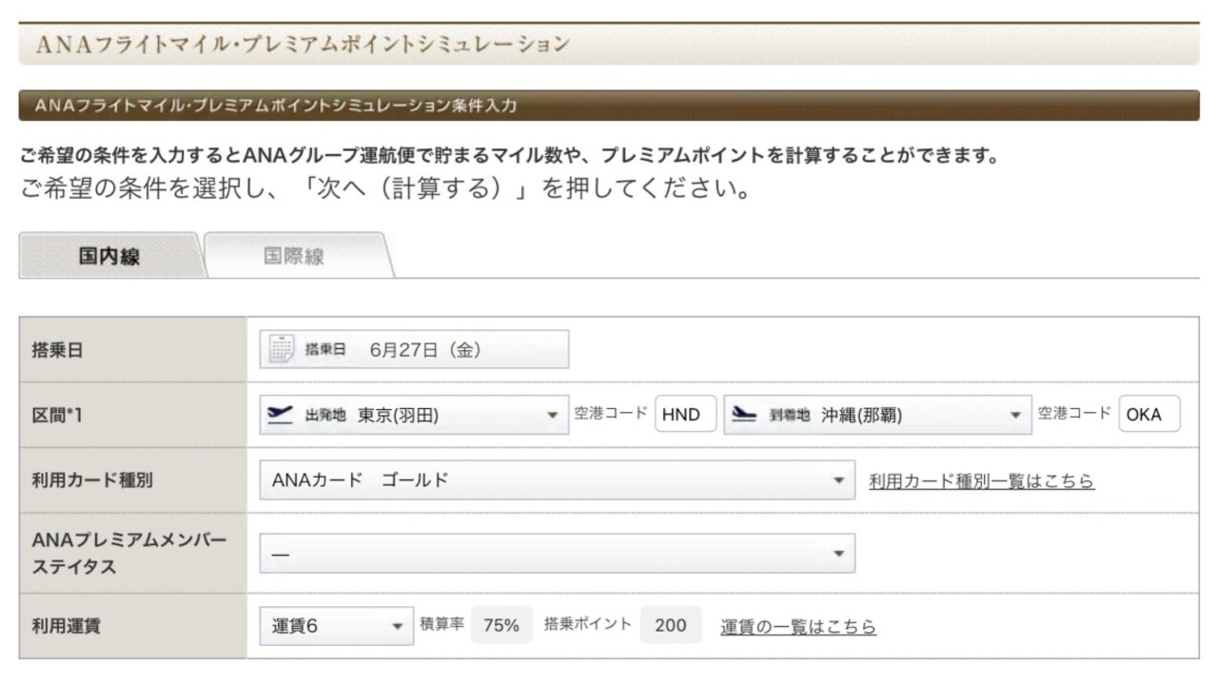Open the 利用カード種別 ANAカード ゴールド dropdown
Viewport: 1218px width, 685px height.
(x=557, y=480)
